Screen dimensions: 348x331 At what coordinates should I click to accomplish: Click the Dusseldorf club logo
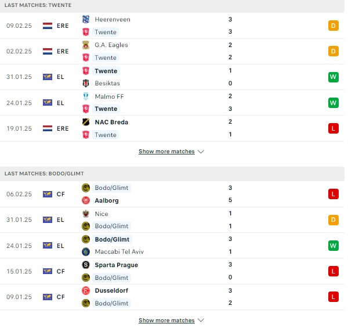coord(86,290)
